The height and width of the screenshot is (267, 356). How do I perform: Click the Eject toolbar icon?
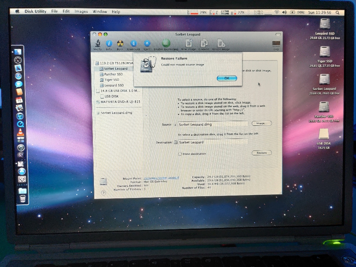click(x=147, y=45)
